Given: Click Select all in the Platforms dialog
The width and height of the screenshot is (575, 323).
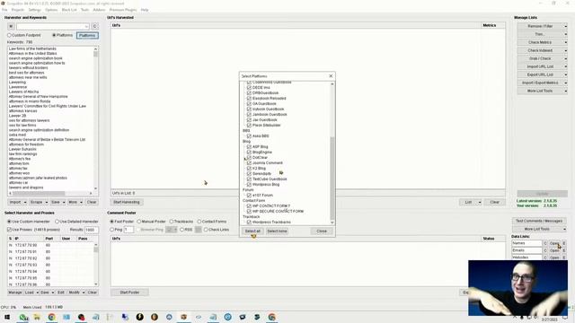Looking at the screenshot, I should [252, 231].
